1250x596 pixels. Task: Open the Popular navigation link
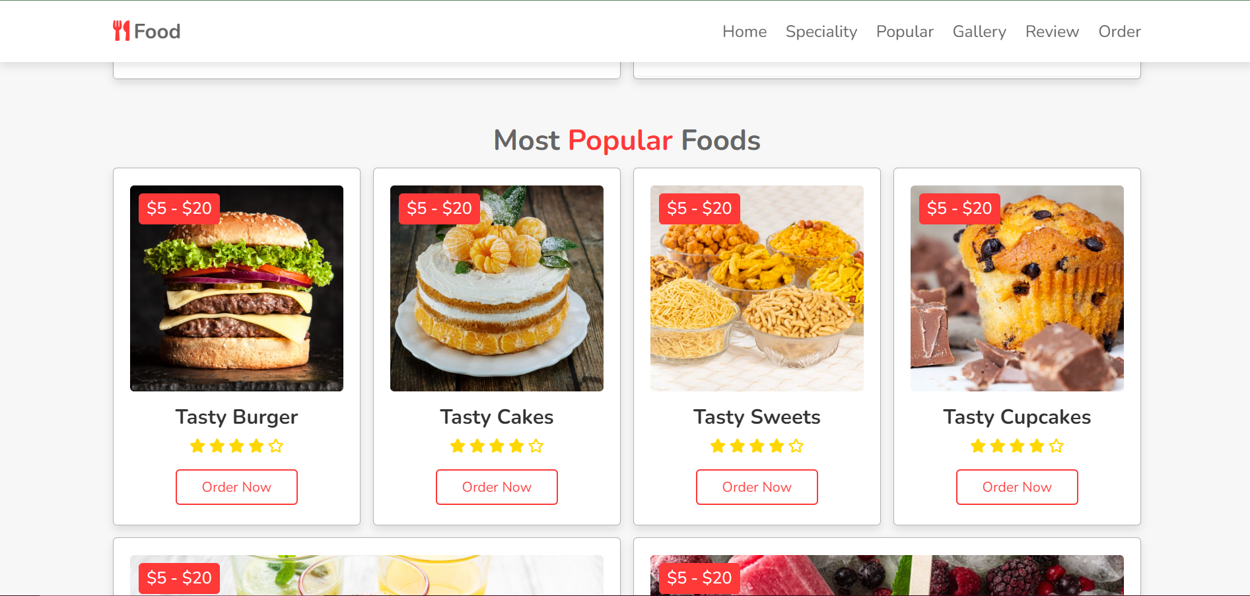pos(905,31)
